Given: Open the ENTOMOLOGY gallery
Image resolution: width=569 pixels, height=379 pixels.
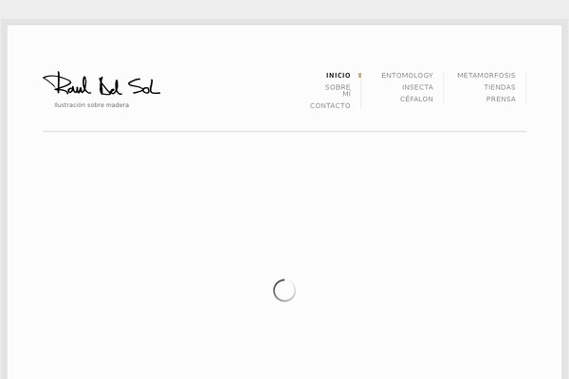Looking at the screenshot, I should 407,76.
